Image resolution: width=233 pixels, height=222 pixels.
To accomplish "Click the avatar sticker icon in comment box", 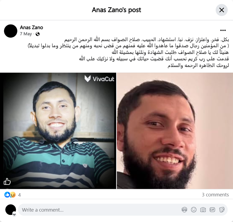I will (185, 210).
